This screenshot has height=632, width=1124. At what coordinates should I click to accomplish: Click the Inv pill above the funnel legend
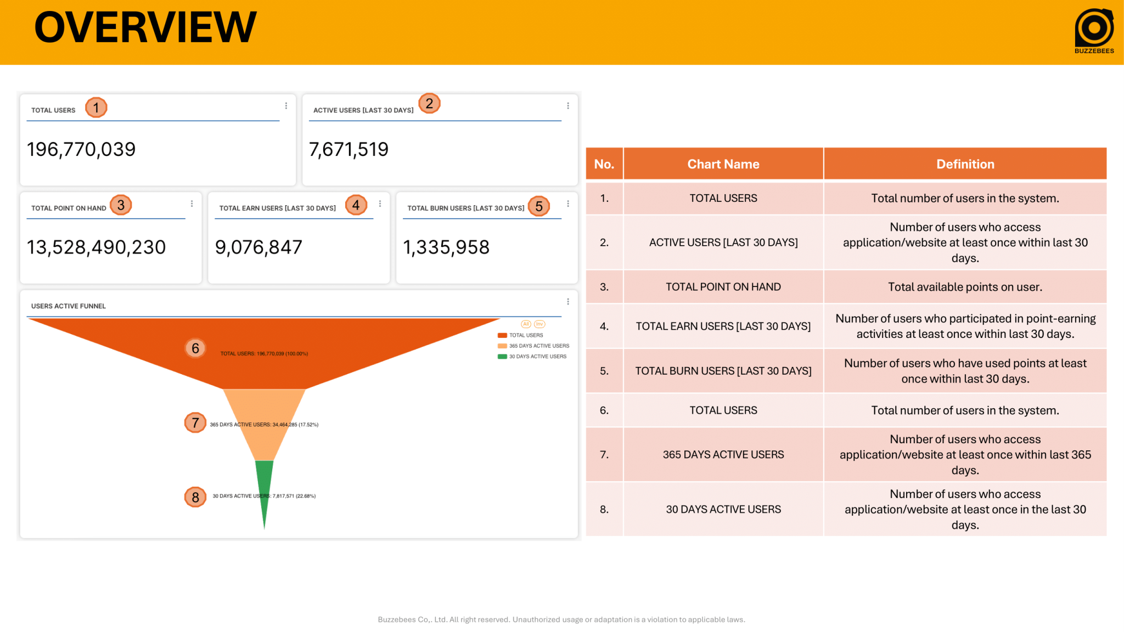point(539,324)
